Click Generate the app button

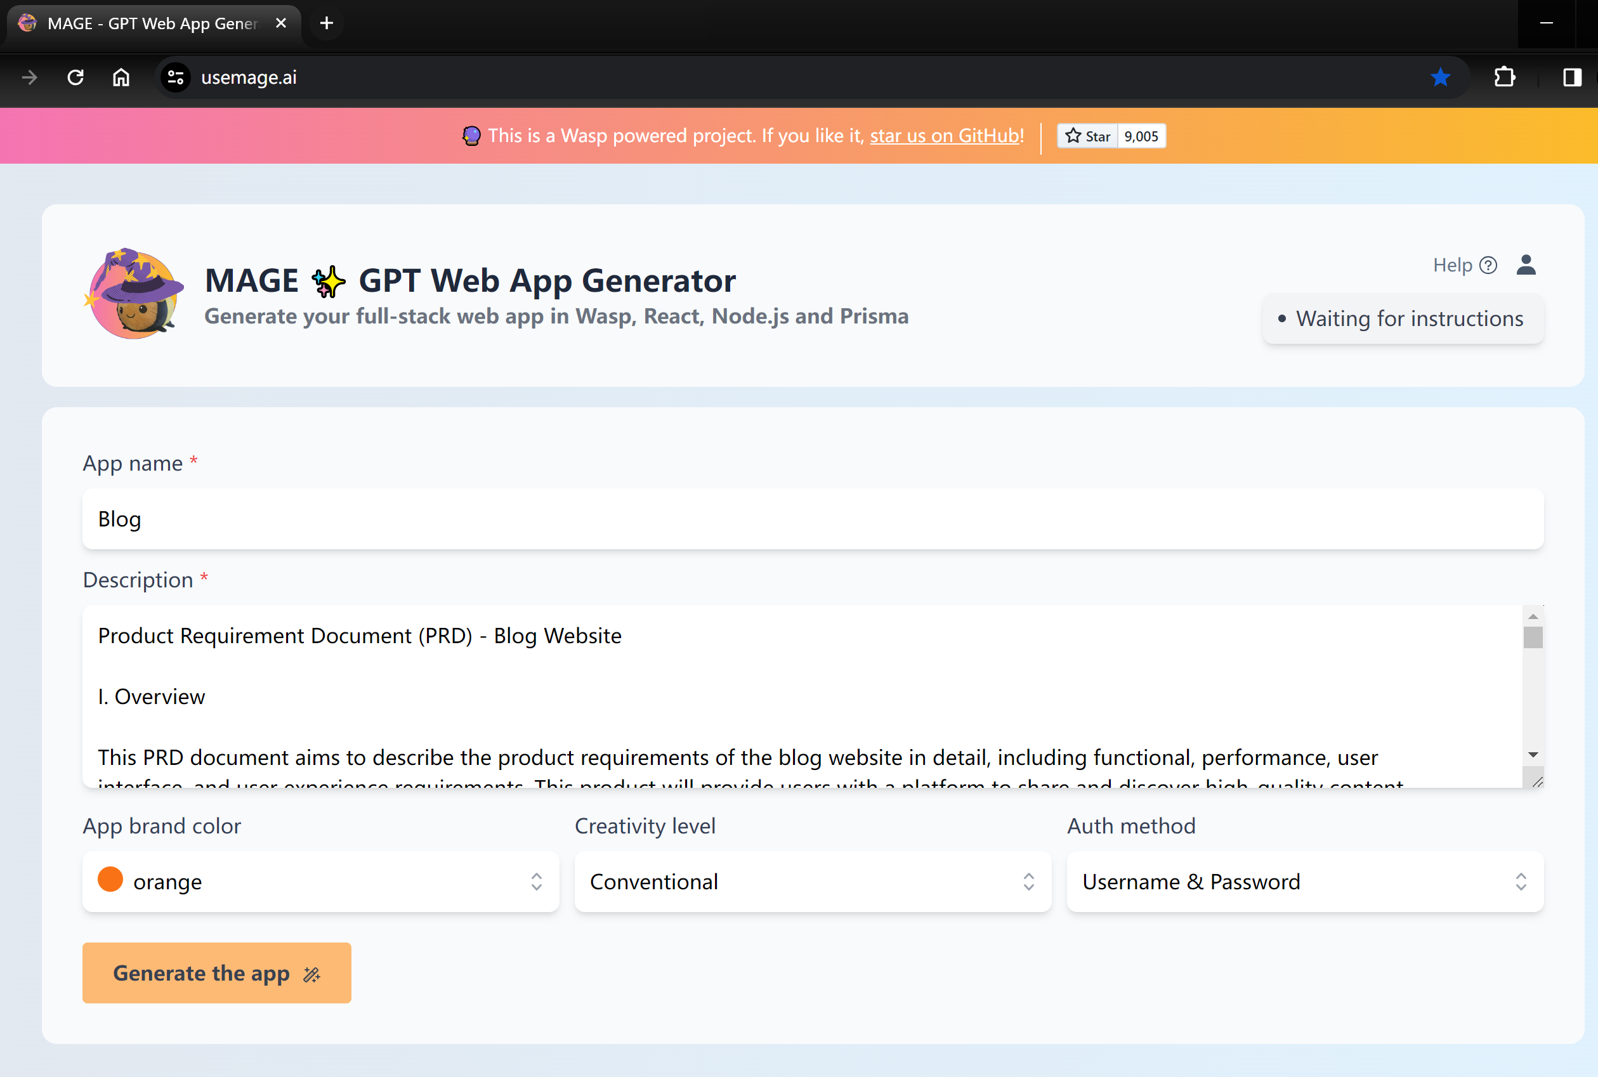tap(217, 973)
